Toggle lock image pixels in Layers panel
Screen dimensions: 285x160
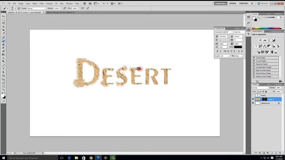(x=261, y=92)
